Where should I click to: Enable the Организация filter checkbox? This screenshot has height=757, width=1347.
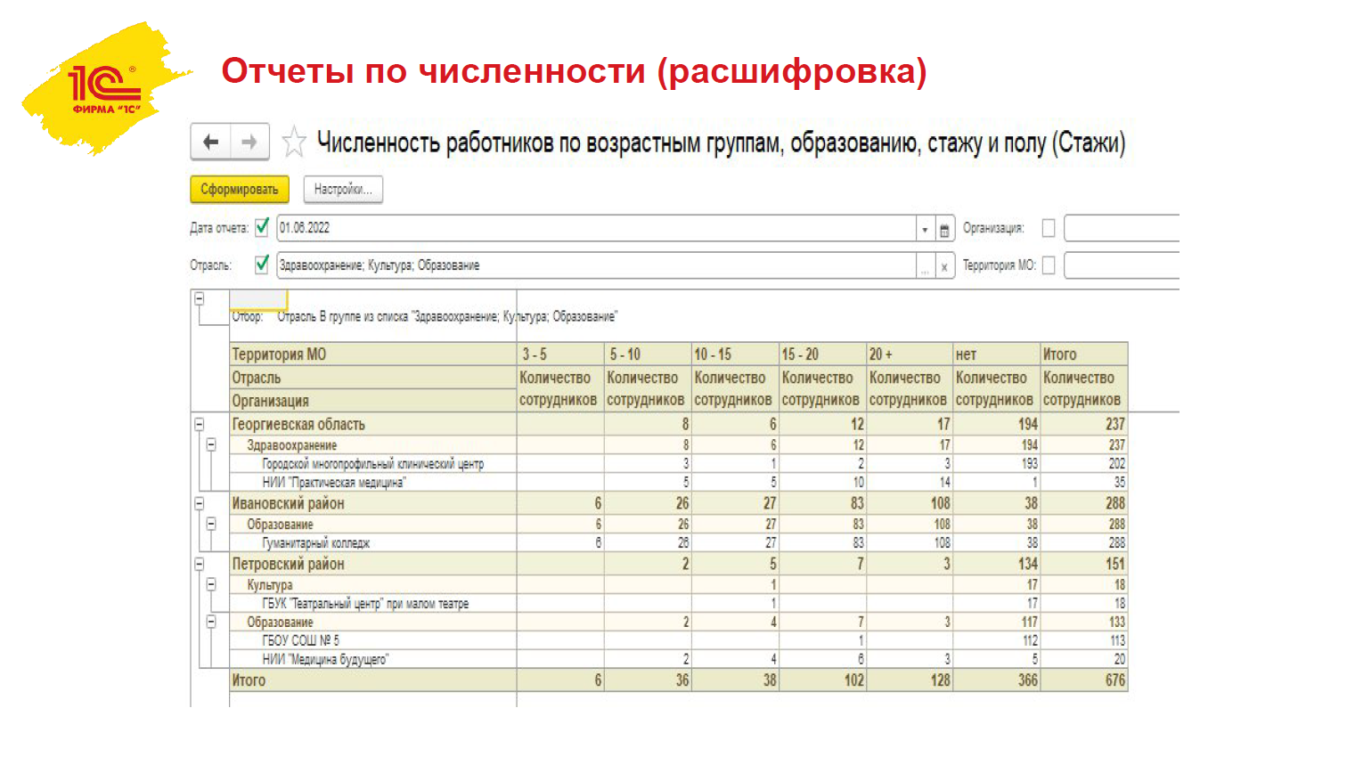[1049, 228]
